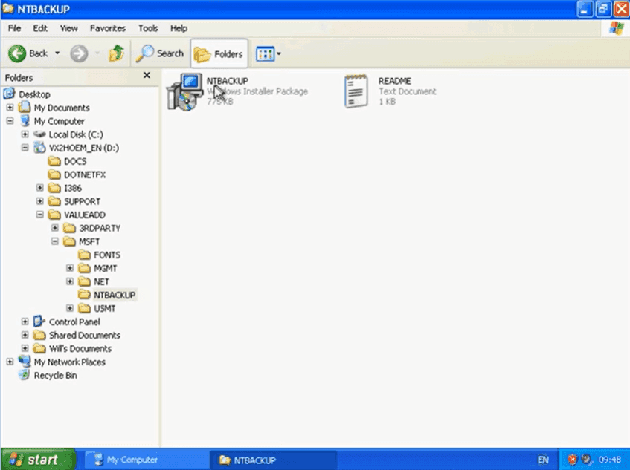Select the FONTS folder icon
This screenshot has width=630, height=470.
click(x=84, y=255)
